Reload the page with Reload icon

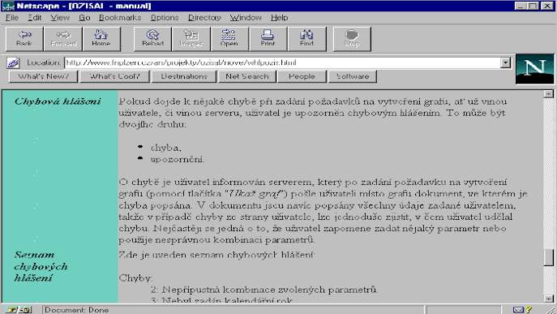point(152,39)
